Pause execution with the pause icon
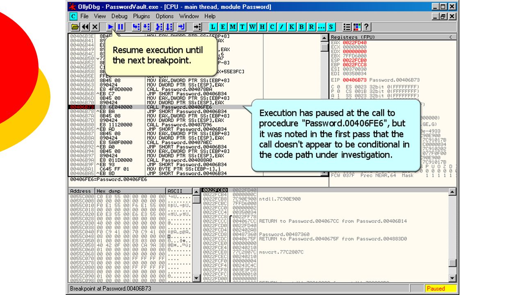This screenshot has width=525, height=295. [x=121, y=27]
